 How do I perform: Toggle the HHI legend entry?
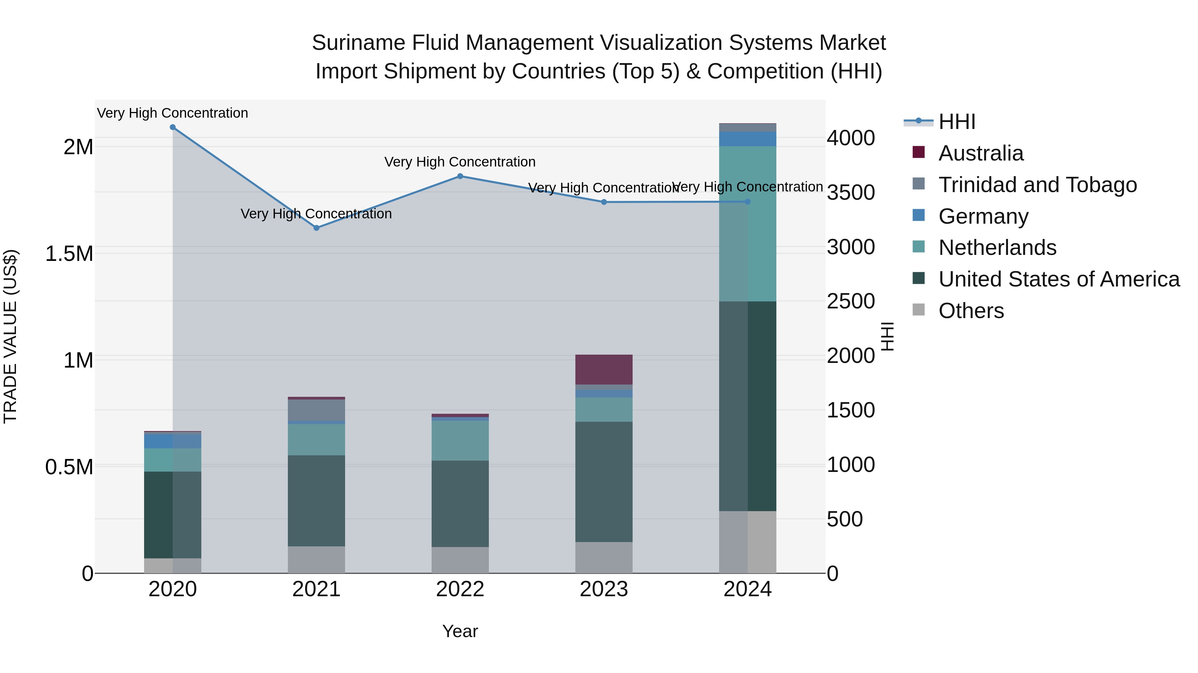(939, 122)
